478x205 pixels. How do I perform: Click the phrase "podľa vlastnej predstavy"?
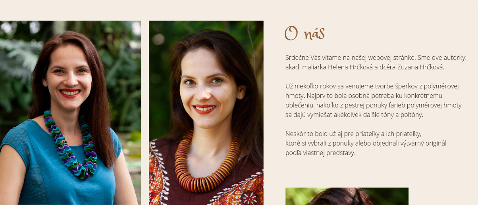coord(320,153)
